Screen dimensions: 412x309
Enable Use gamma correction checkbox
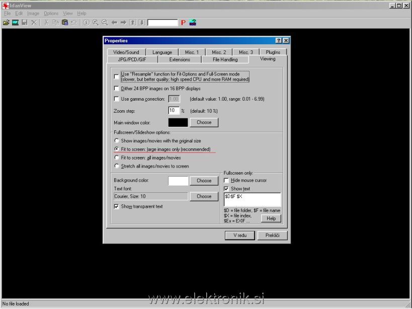click(116, 99)
